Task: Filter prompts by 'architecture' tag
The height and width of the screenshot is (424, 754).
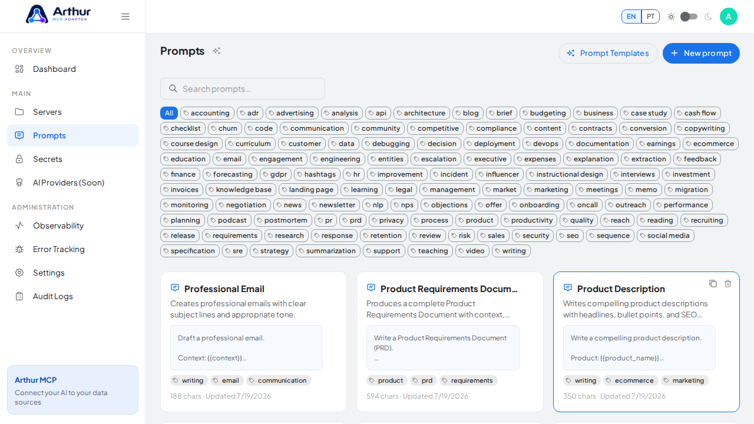Action: 422,113
